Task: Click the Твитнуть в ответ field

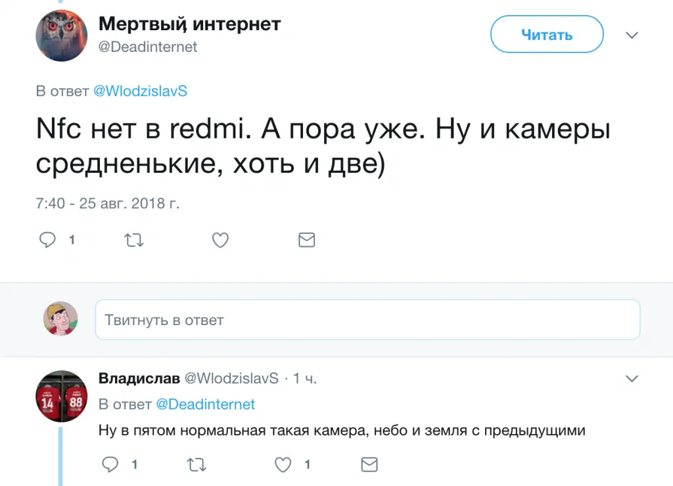Action: coord(367,320)
